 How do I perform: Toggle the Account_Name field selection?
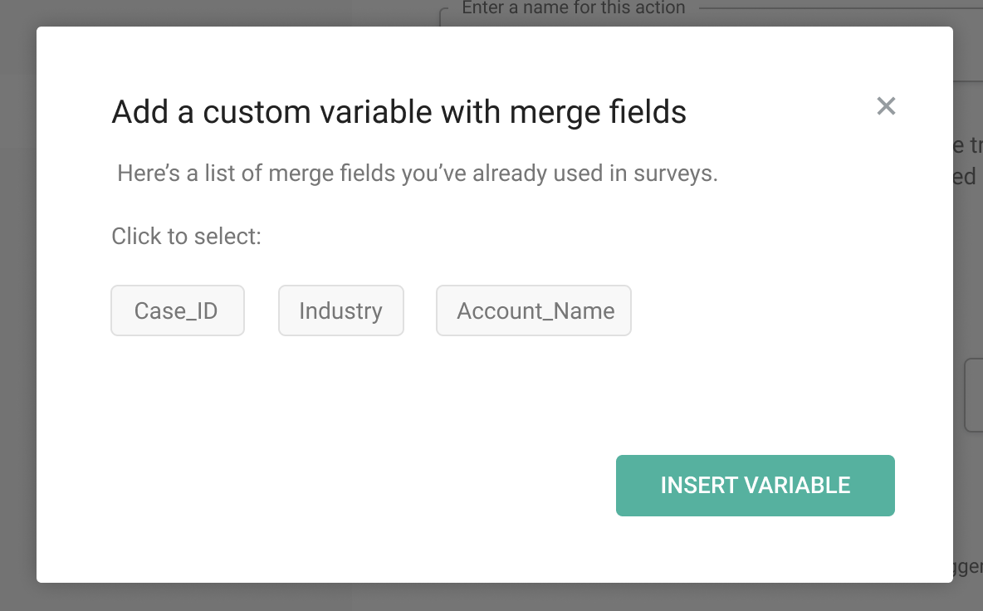534,310
